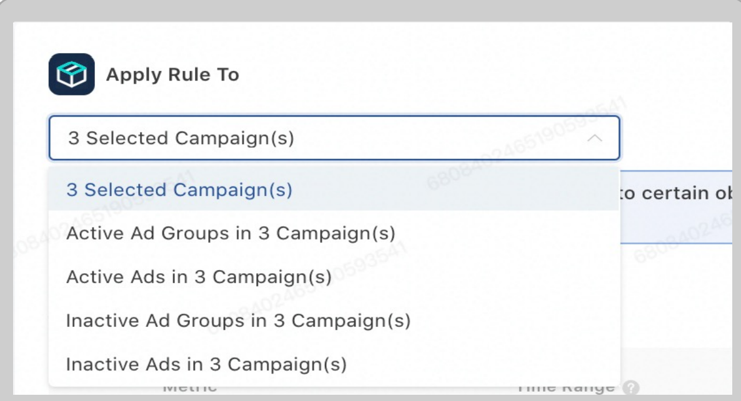Screen dimensions: 741x401
Task: Select the highlighted '3 Selected Campaign(s)' option
Action: click(x=179, y=190)
